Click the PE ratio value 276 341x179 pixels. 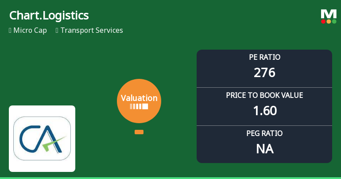click(264, 72)
